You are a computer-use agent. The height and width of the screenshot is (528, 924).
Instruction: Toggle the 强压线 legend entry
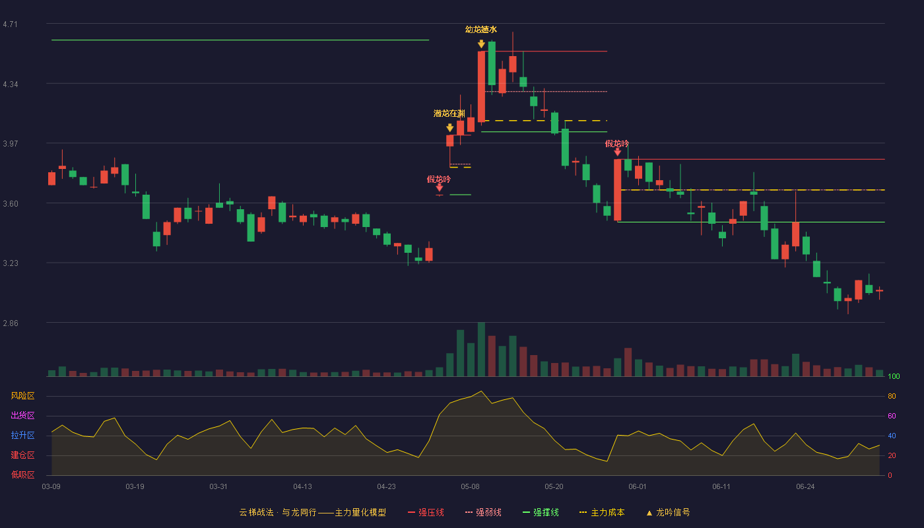[x=426, y=512]
